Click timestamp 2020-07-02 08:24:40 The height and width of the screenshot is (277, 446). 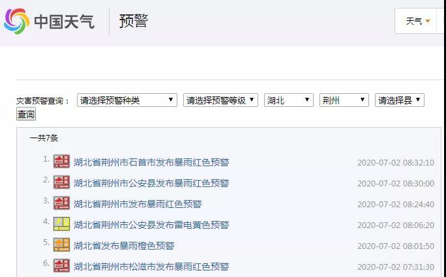pyautogui.click(x=396, y=205)
